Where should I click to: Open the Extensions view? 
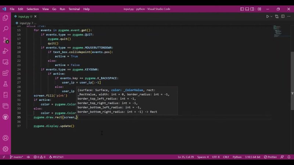click(x=6, y=73)
